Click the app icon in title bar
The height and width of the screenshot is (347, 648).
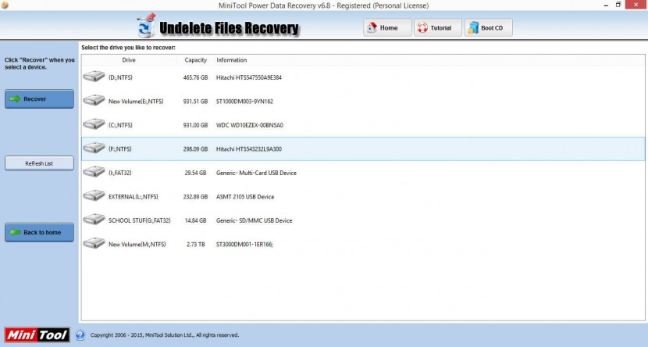(x=5, y=5)
